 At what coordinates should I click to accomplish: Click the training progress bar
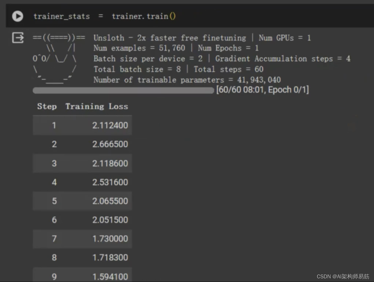[123, 90]
